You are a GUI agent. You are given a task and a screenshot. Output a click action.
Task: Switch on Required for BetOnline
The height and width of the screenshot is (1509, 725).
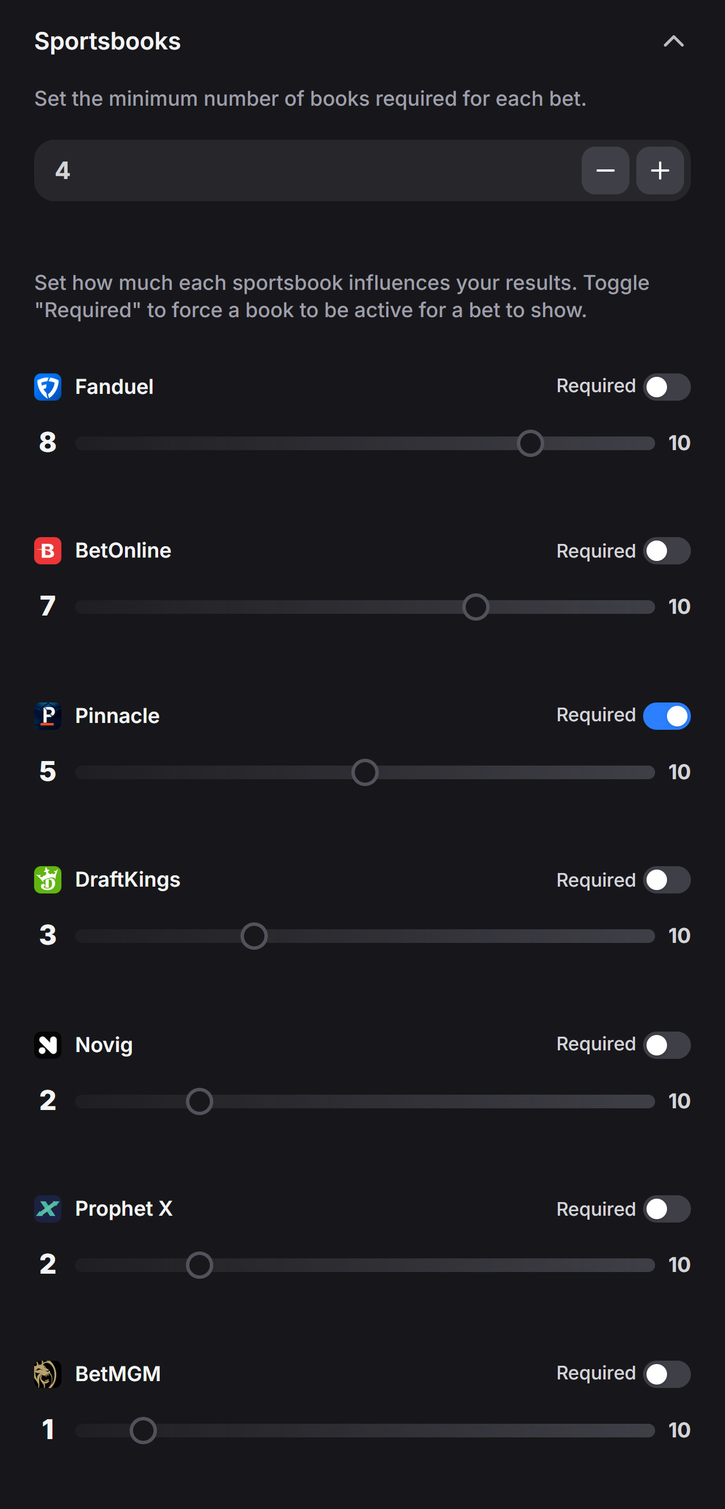point(666,551)
